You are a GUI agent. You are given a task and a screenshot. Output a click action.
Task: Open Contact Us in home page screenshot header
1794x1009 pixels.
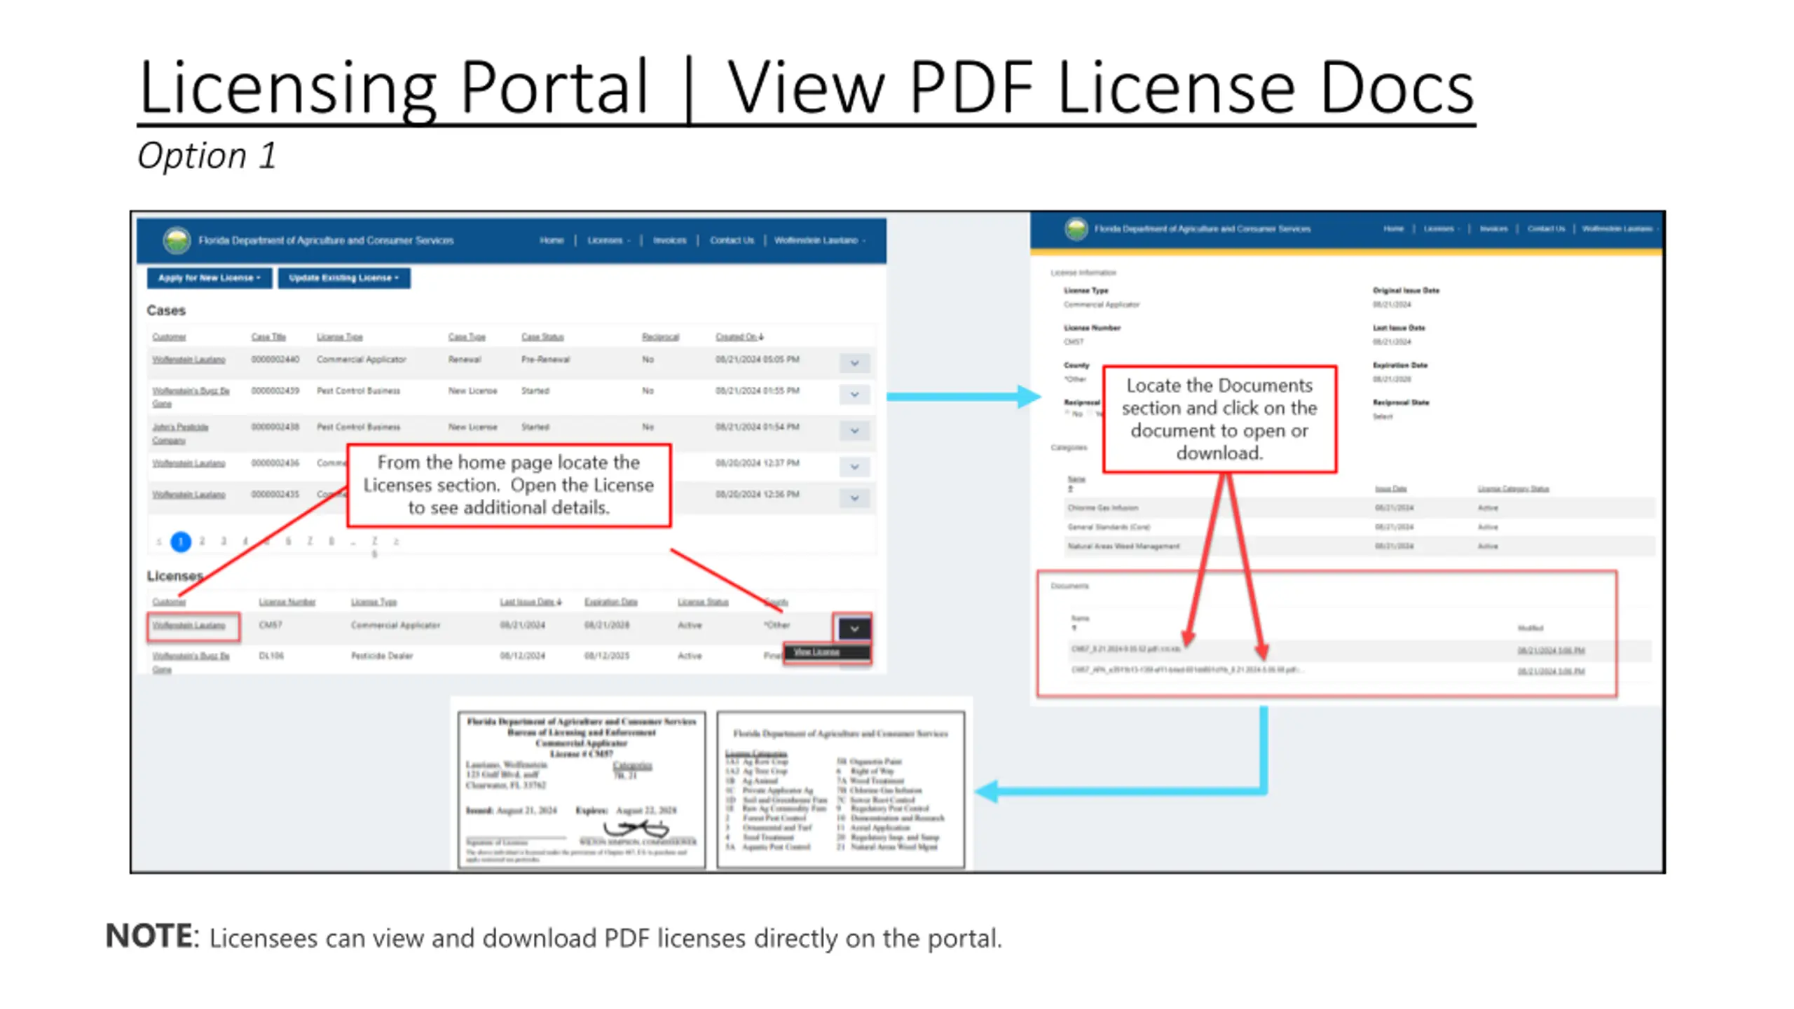click(x=732, y=240)
